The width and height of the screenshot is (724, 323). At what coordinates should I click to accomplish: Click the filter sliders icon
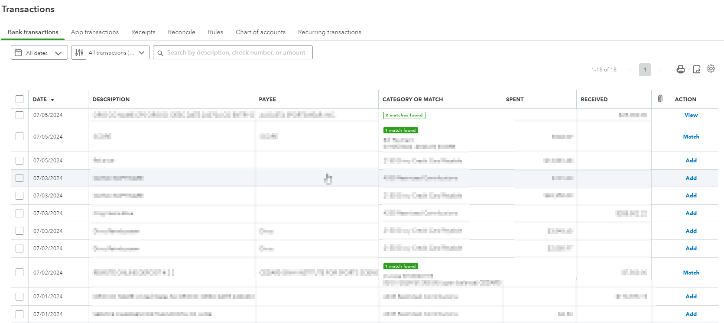[x=79, y=53]
